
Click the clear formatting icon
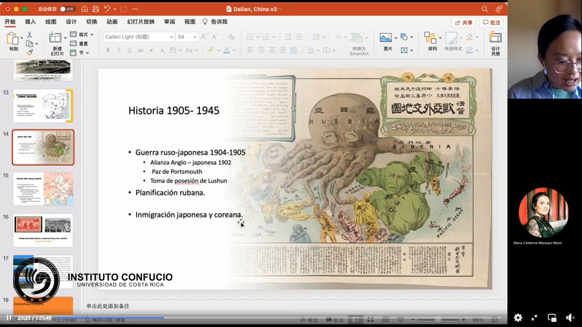(231, 37)
